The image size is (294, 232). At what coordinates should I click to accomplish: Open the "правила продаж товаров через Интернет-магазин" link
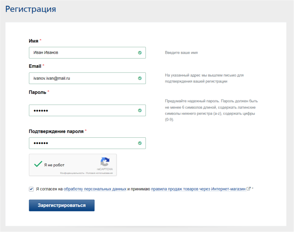198,189
